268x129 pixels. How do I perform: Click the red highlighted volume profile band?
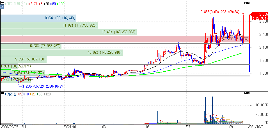pyautogui.click(x=125, y=39)
